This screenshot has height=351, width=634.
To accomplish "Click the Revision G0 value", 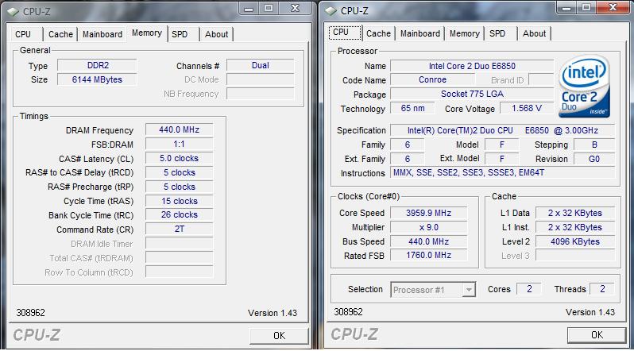I will click(x=594, y=159).
